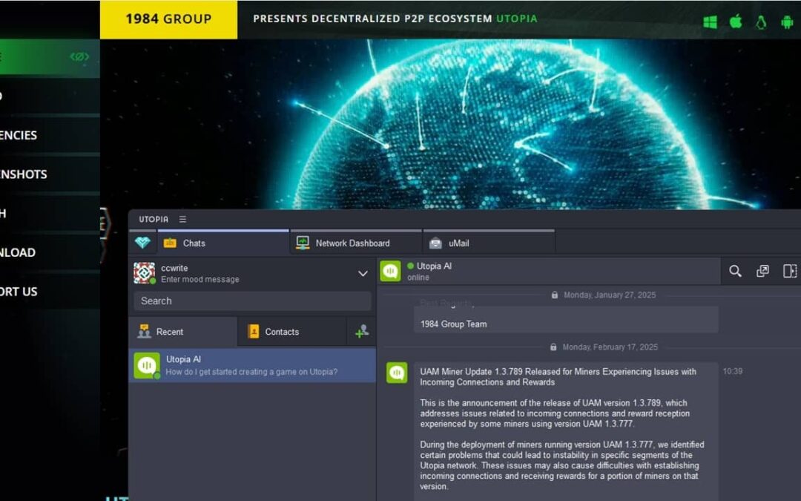Select the Android icon in top bar
The image size is (801, 501).
point(788,22)
